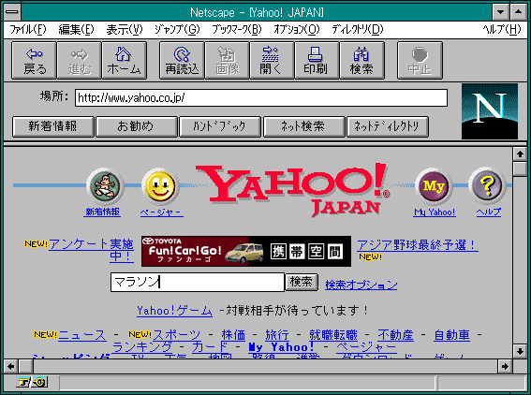Click the security key status bar icon
Image resolution: width=531 pixels, height=395 pixels.
tap(32, 383)
